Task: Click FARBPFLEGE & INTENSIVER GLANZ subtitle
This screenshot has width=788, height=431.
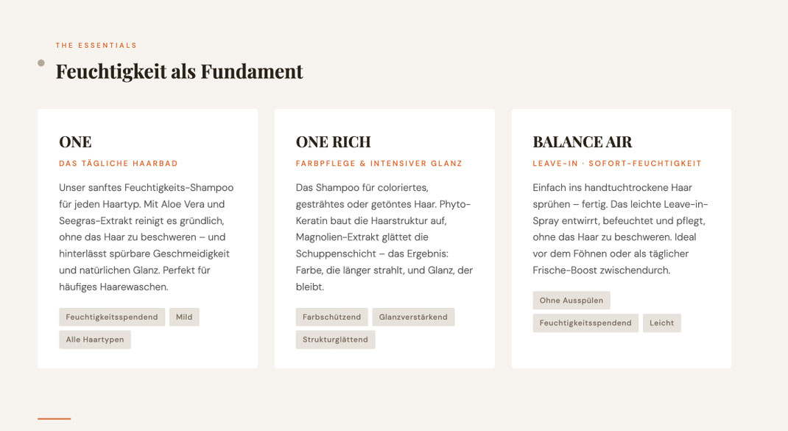Action: [x=379, y=164]
